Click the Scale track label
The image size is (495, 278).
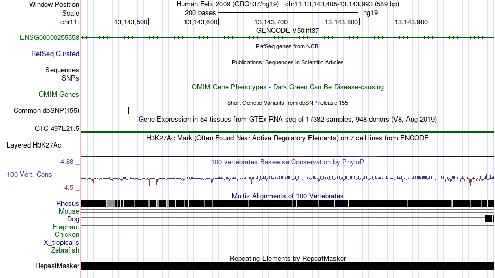pyautogui.click(x=70, y=13)
